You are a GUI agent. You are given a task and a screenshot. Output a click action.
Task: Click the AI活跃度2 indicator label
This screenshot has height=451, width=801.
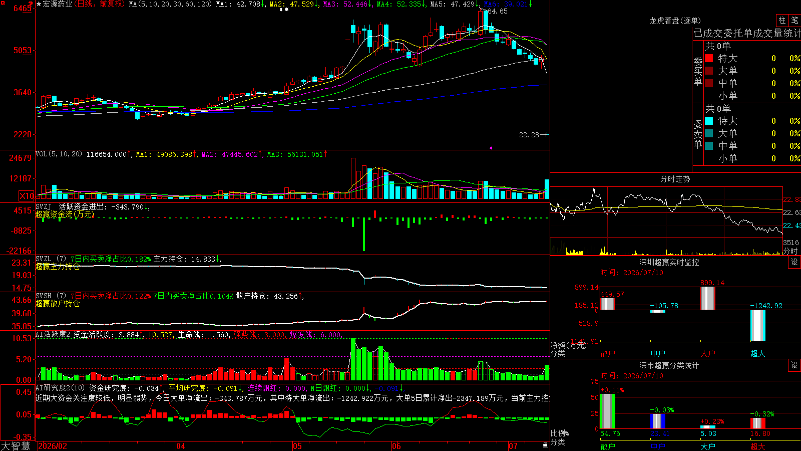pyautogui.click(x=53, y=334)
